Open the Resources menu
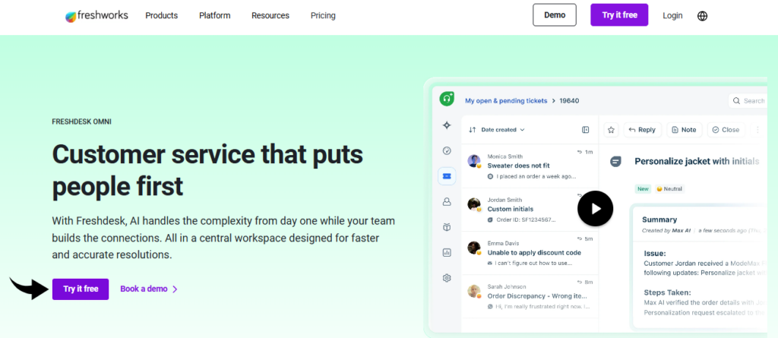This screenshot has width=778, height=338. (x=270, y=16)
